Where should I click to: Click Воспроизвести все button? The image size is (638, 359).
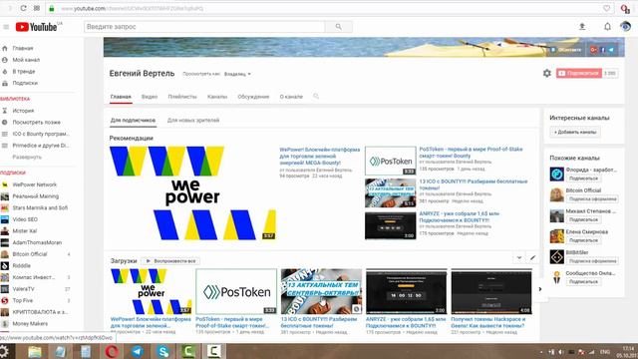pyautogui.click(x=170, y=261)
